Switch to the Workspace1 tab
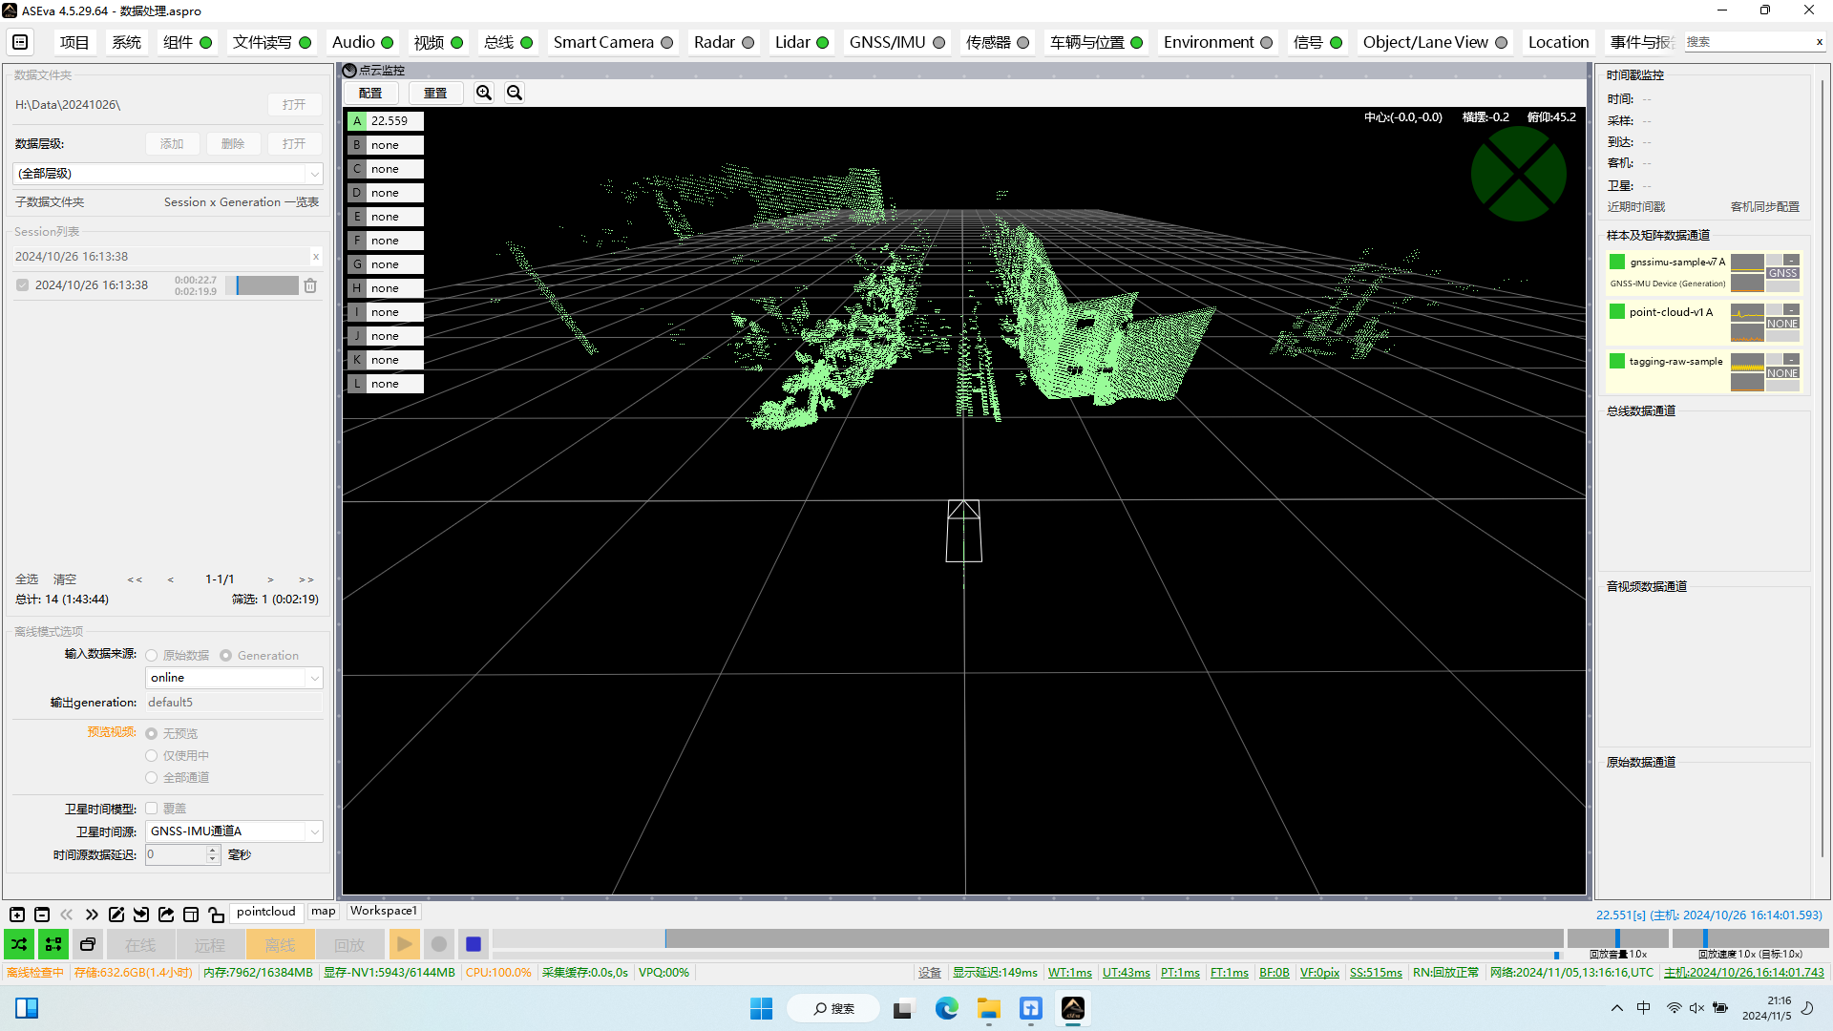Screen dimensions: 1833x1031 (x=383, y=912)
